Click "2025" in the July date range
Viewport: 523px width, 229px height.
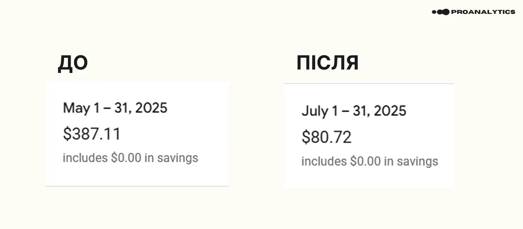(390, 111)
